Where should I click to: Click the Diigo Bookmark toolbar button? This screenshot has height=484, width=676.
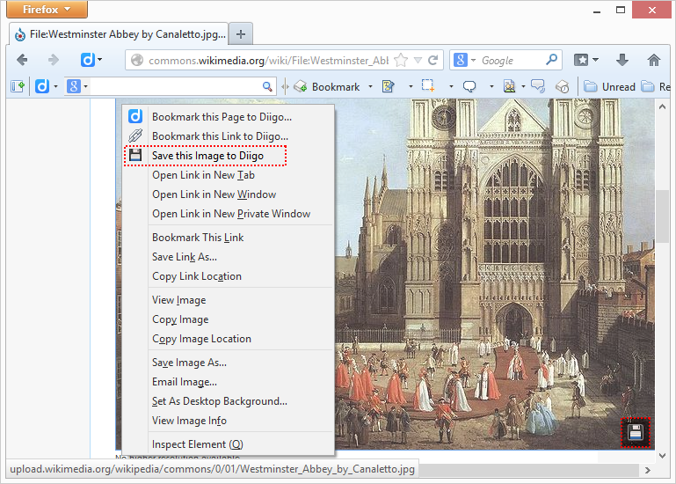point(326,87)
